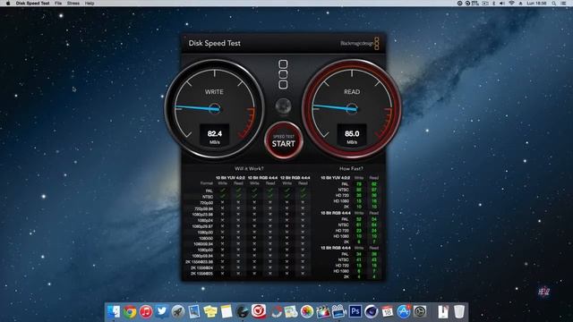Click the Bluetooth icon in menu bar

(x=493, y=4)
